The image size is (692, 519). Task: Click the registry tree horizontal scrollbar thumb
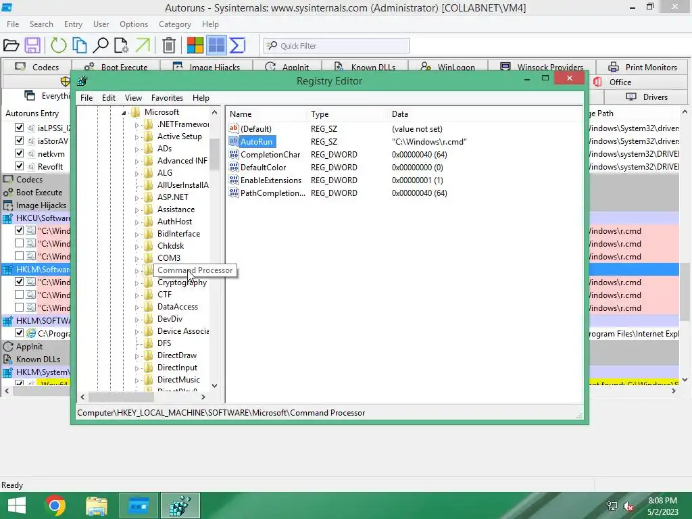pos(122,397)
